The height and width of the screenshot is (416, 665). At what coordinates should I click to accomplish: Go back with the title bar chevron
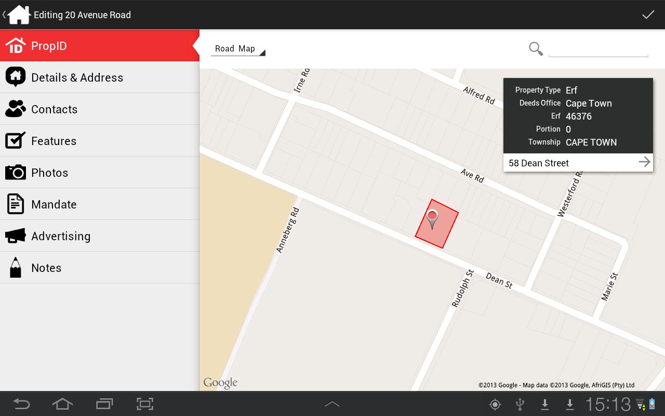[4, 15]
